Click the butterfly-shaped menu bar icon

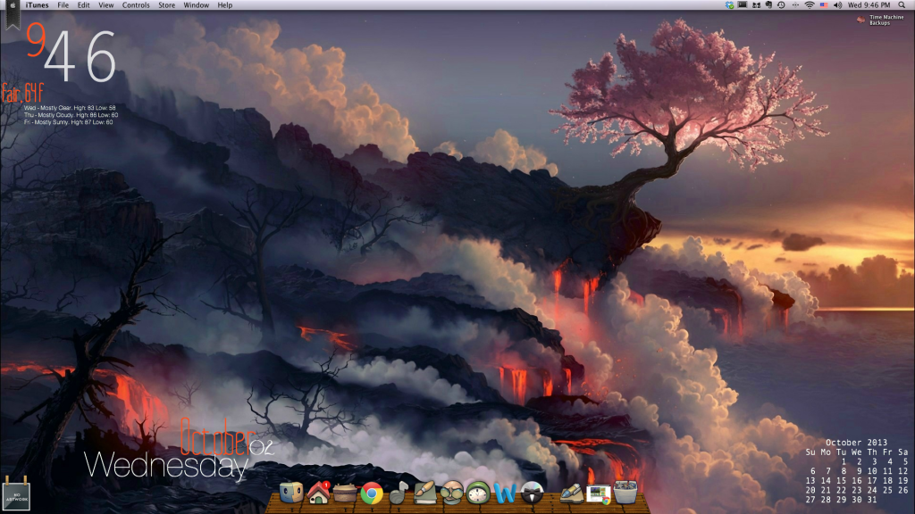pos(756,5)
